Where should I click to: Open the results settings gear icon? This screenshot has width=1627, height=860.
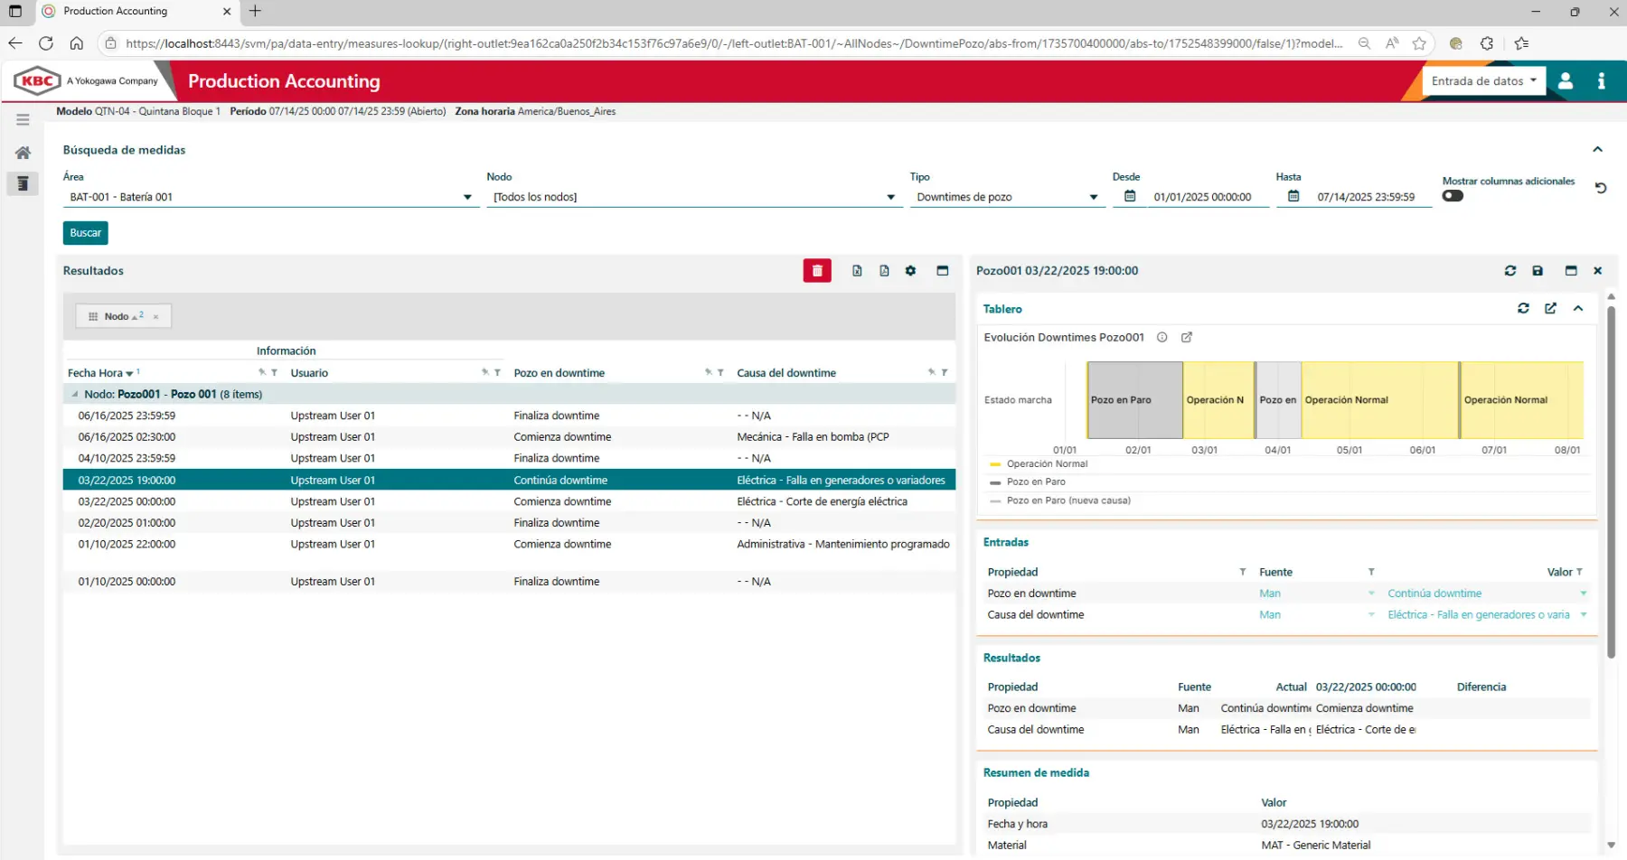coord(910,271)
